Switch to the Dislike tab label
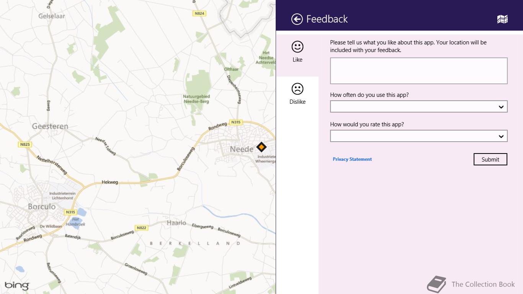 point(297,102)
